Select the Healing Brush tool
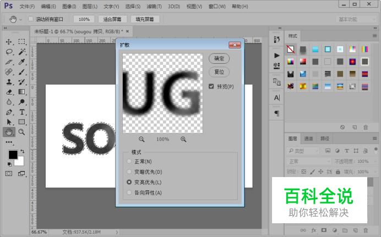This screenshot has height=237, width=381. [x=9, y=72]
